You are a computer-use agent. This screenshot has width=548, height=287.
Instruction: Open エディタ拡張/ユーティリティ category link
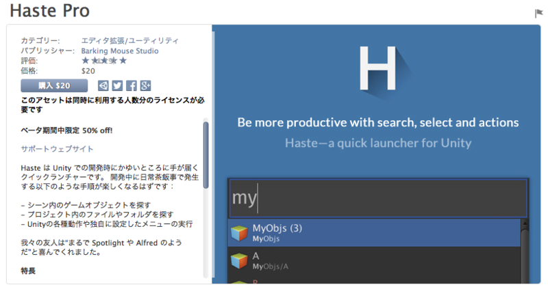tap(129, 41)
